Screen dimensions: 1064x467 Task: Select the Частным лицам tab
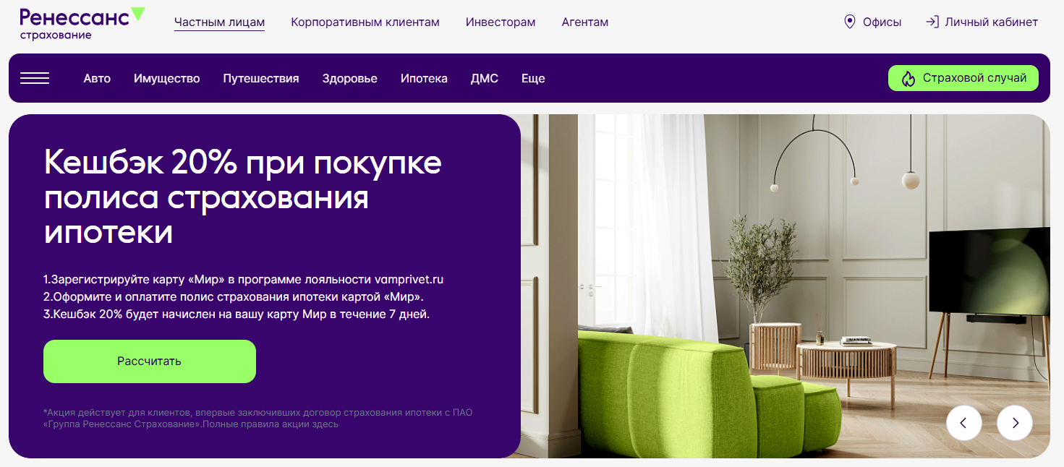coord(219,22)
